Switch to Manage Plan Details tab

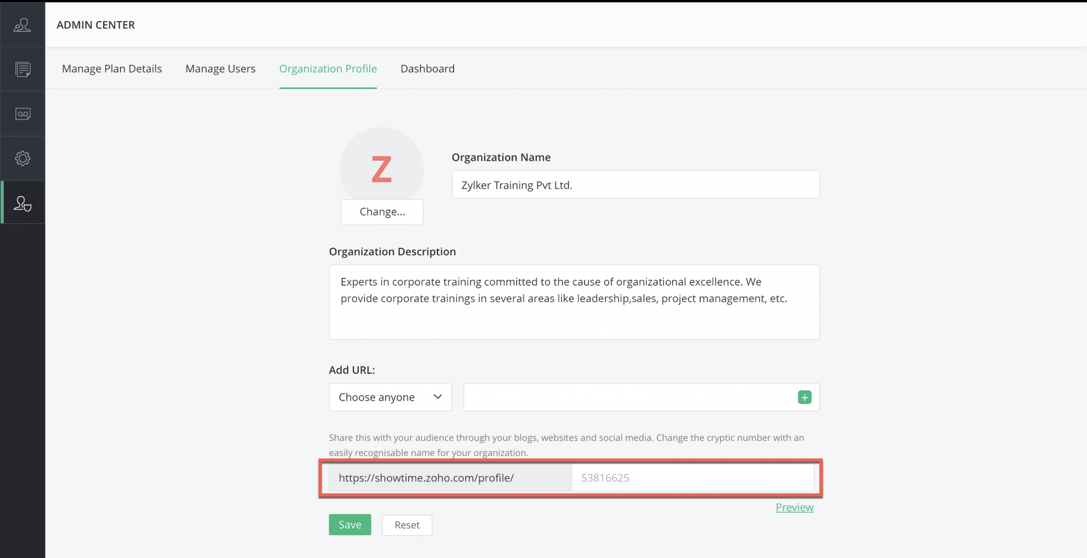(x=112, y=69)
